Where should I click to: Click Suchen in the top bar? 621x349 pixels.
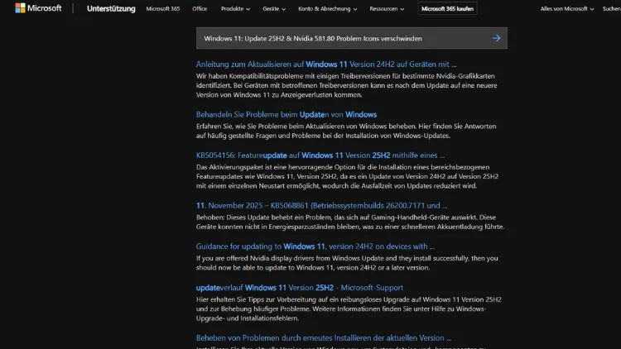tap(612, 9)
